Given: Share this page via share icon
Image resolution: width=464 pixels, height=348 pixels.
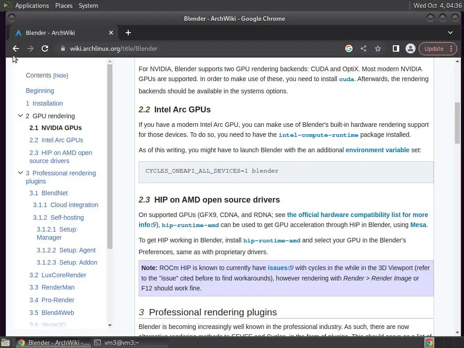Looking at the screenshot, I should click(363, 48).
